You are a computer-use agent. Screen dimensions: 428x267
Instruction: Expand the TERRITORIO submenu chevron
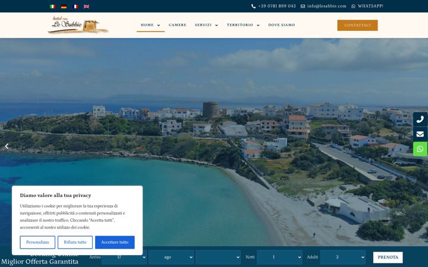(x=258, y=26)
